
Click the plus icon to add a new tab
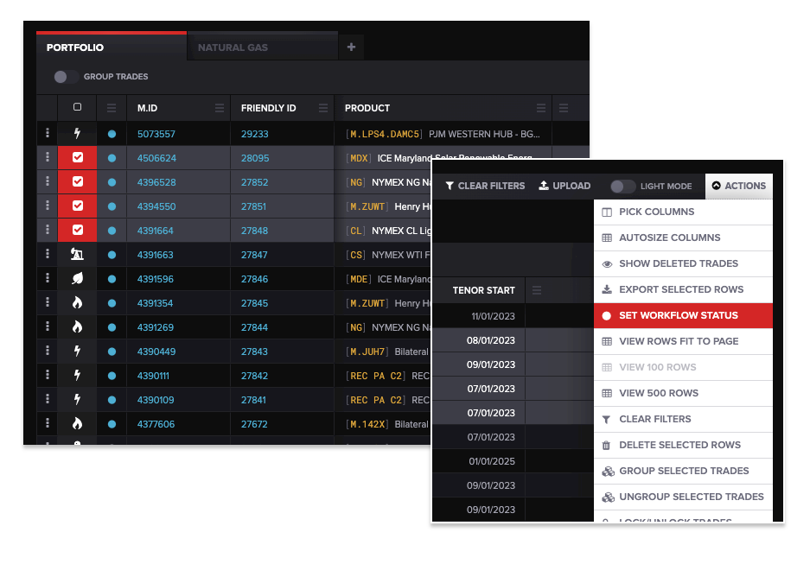351,48
